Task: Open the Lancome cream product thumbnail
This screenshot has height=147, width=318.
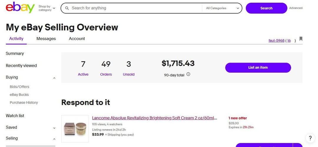Action: (75, 129)
